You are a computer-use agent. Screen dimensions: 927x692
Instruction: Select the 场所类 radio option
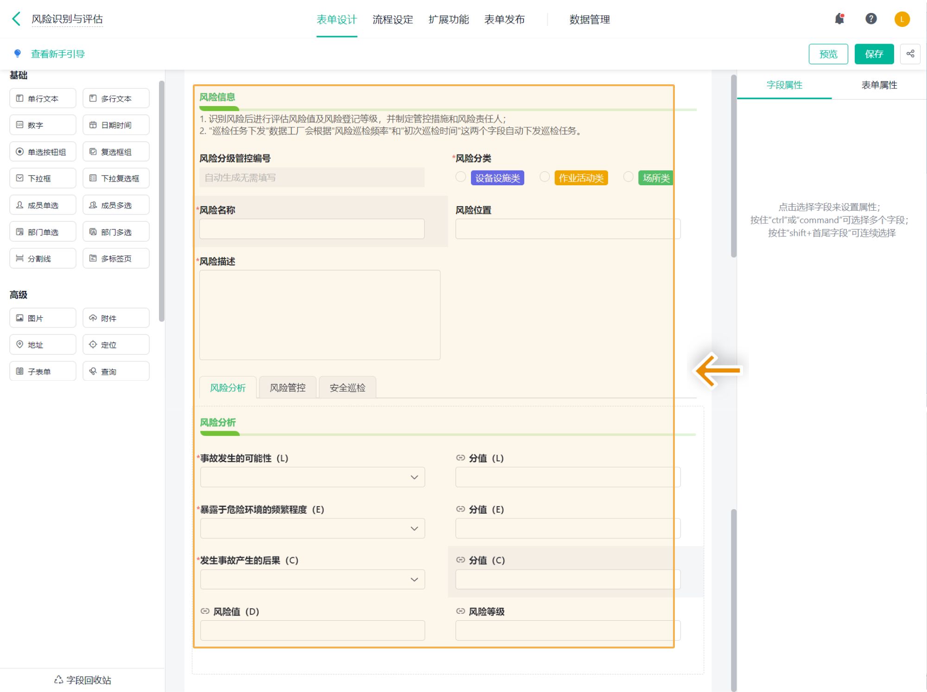pos(629,177)
